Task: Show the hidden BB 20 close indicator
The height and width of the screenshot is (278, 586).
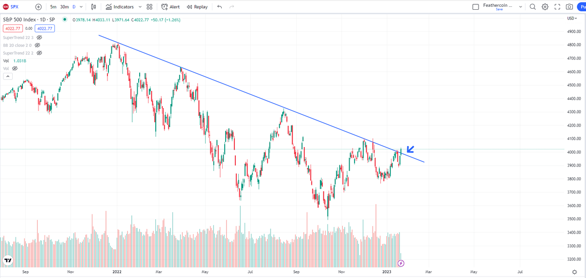Action: click(37, 45)
